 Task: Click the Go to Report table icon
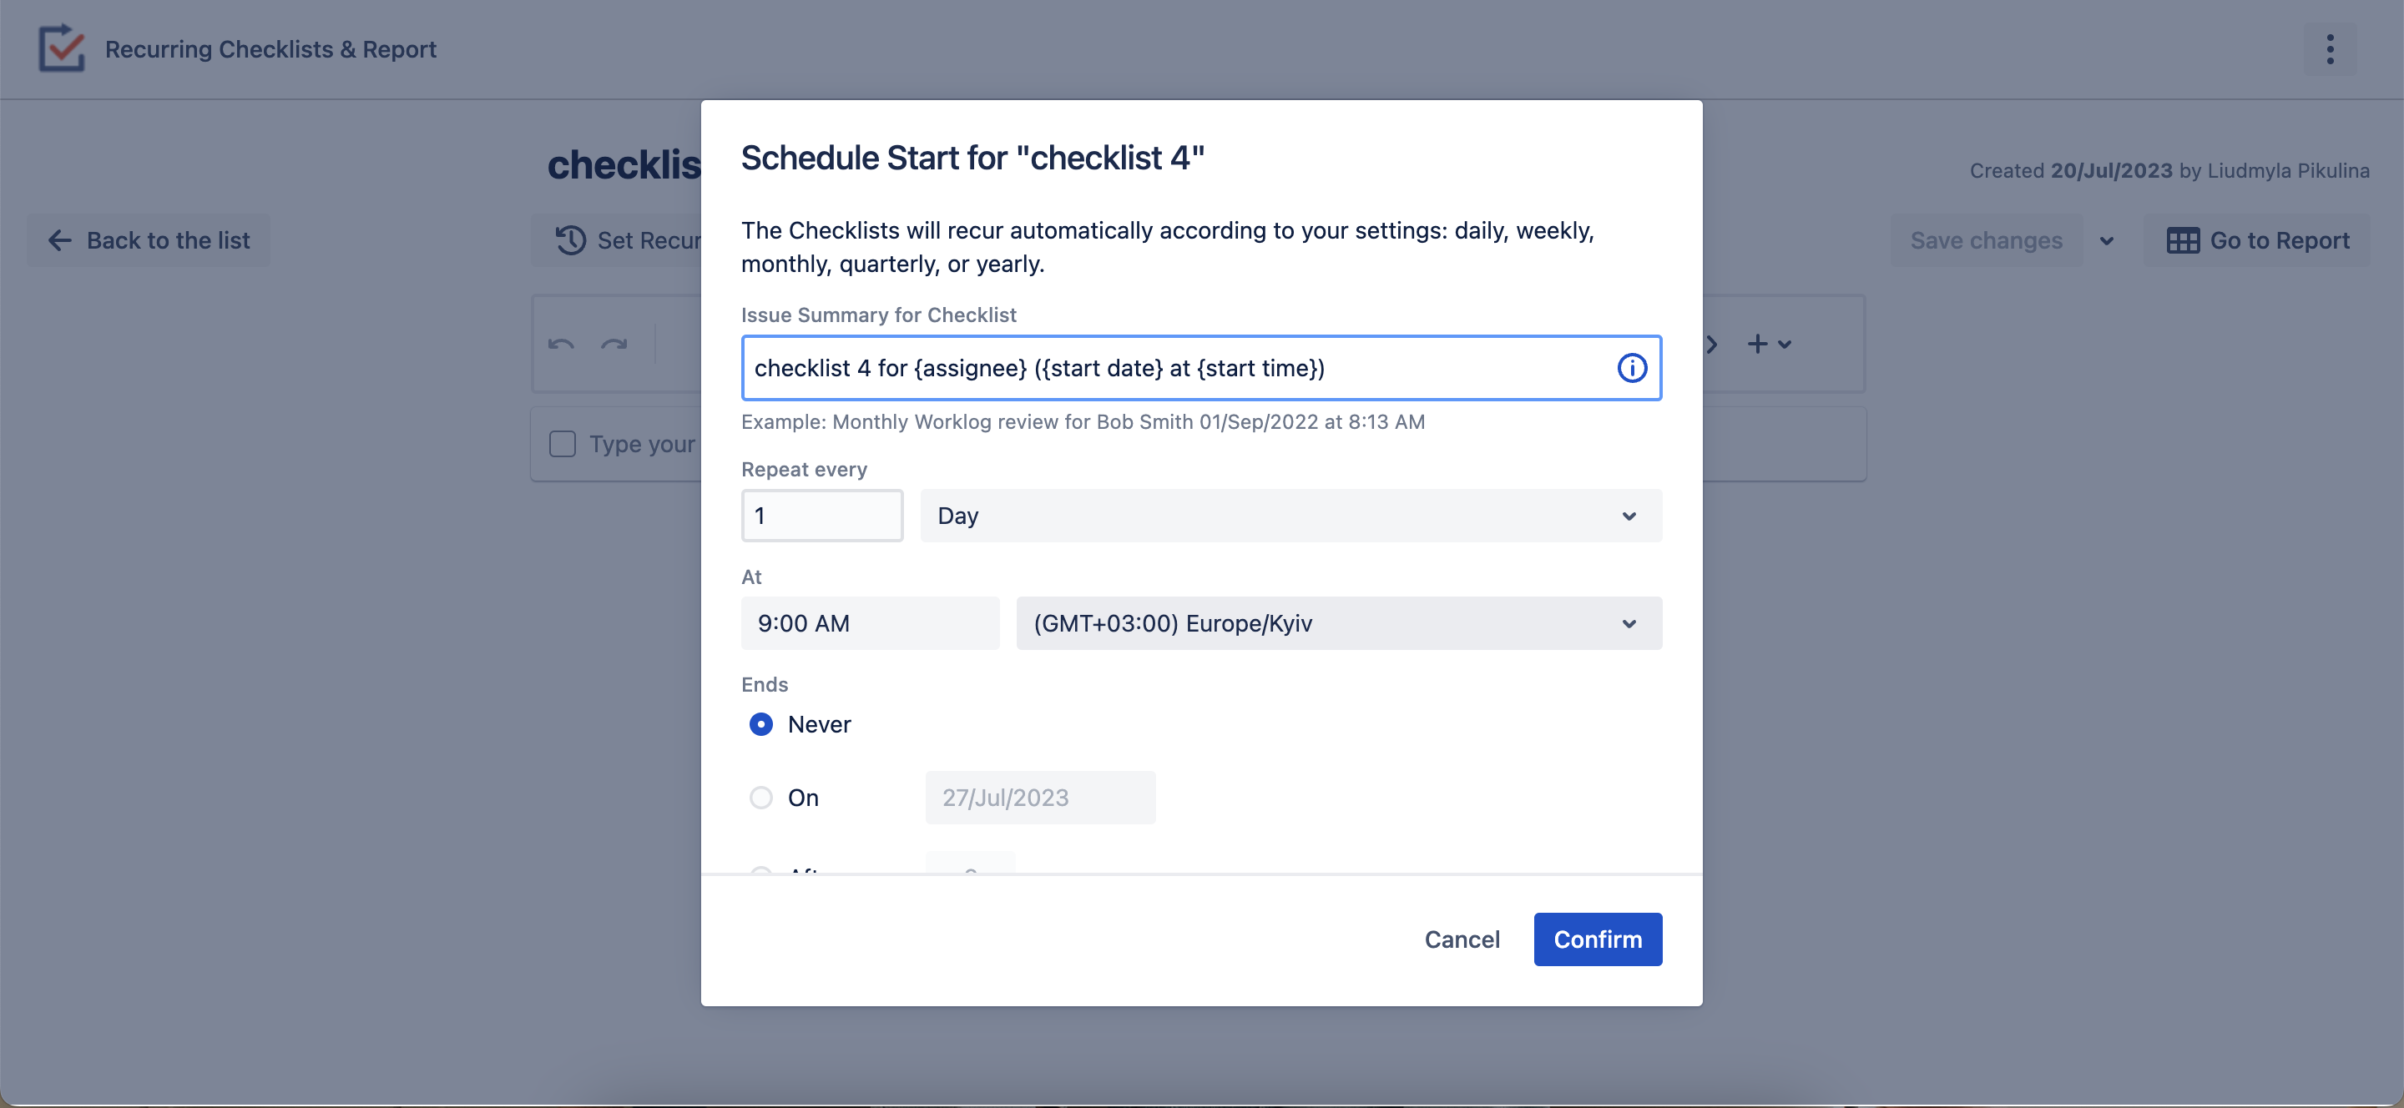point(2183,240)
